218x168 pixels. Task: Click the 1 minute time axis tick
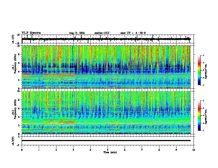(39, 150)
